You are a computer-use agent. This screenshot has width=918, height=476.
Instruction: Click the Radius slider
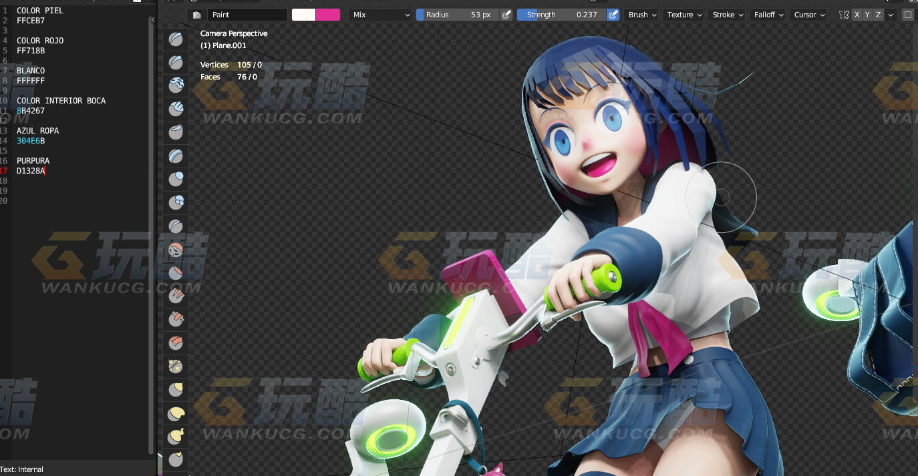click(x=458, y=15)
